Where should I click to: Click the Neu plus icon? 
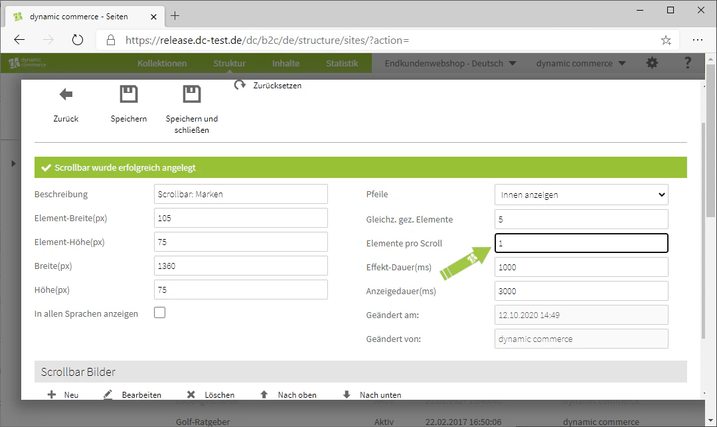(x=52, y=394)
